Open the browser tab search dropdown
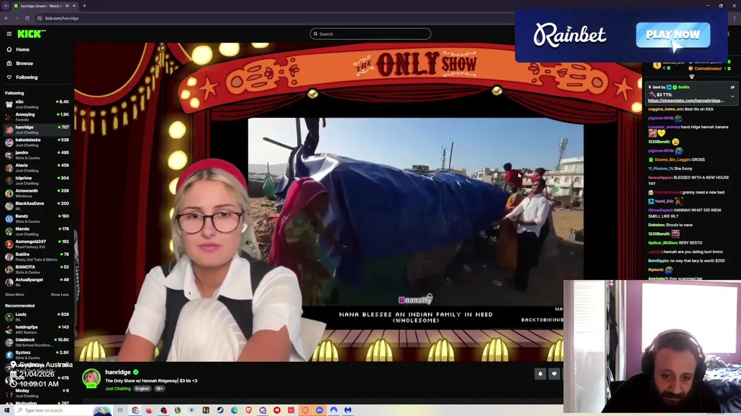This screenshot has width=741, height=416. (x=6, y=6)
